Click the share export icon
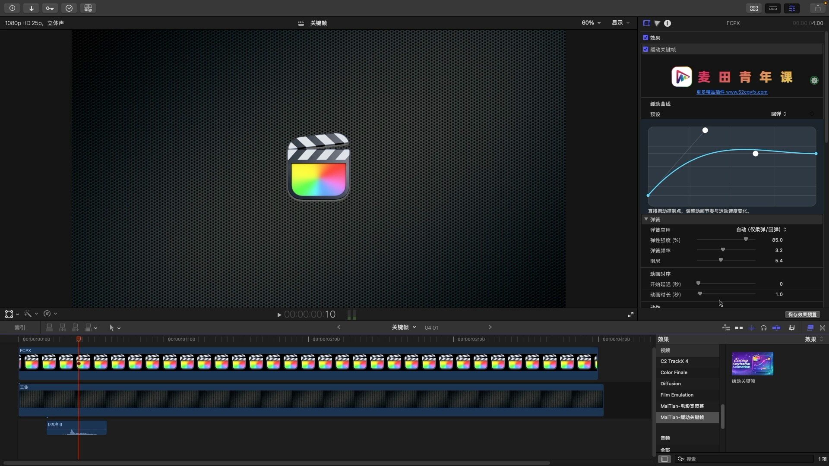 point(818,8)
